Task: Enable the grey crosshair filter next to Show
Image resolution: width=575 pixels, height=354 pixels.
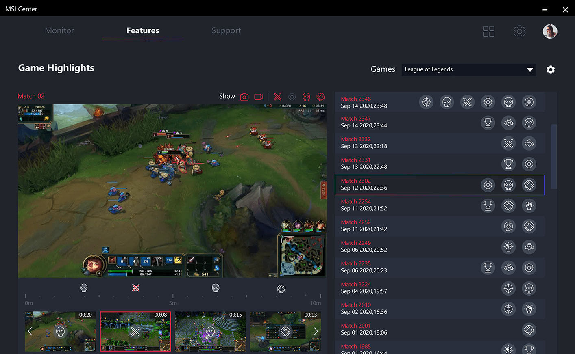Action: (x=292, y=97)
